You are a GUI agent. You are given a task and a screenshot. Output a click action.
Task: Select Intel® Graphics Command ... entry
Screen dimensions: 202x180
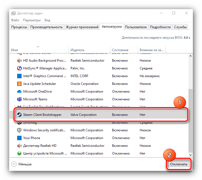coord(45,76)
